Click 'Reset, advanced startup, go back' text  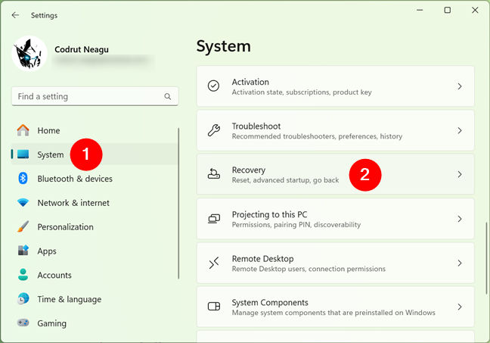(x=285, y=180)
